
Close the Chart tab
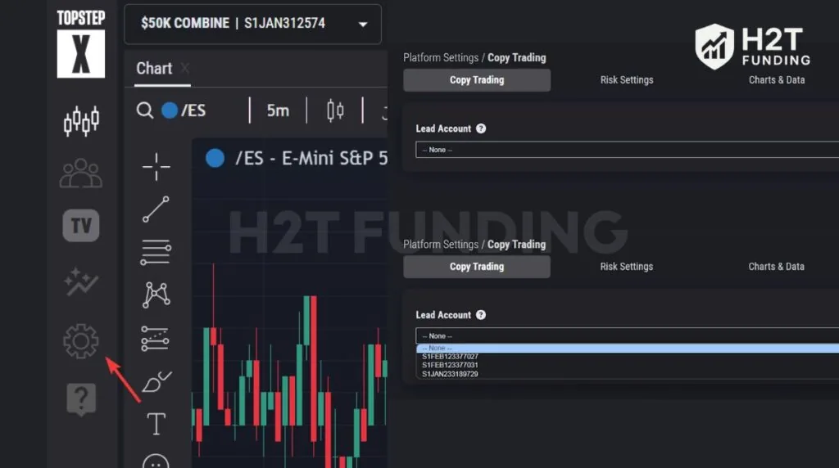click(185, 69)
